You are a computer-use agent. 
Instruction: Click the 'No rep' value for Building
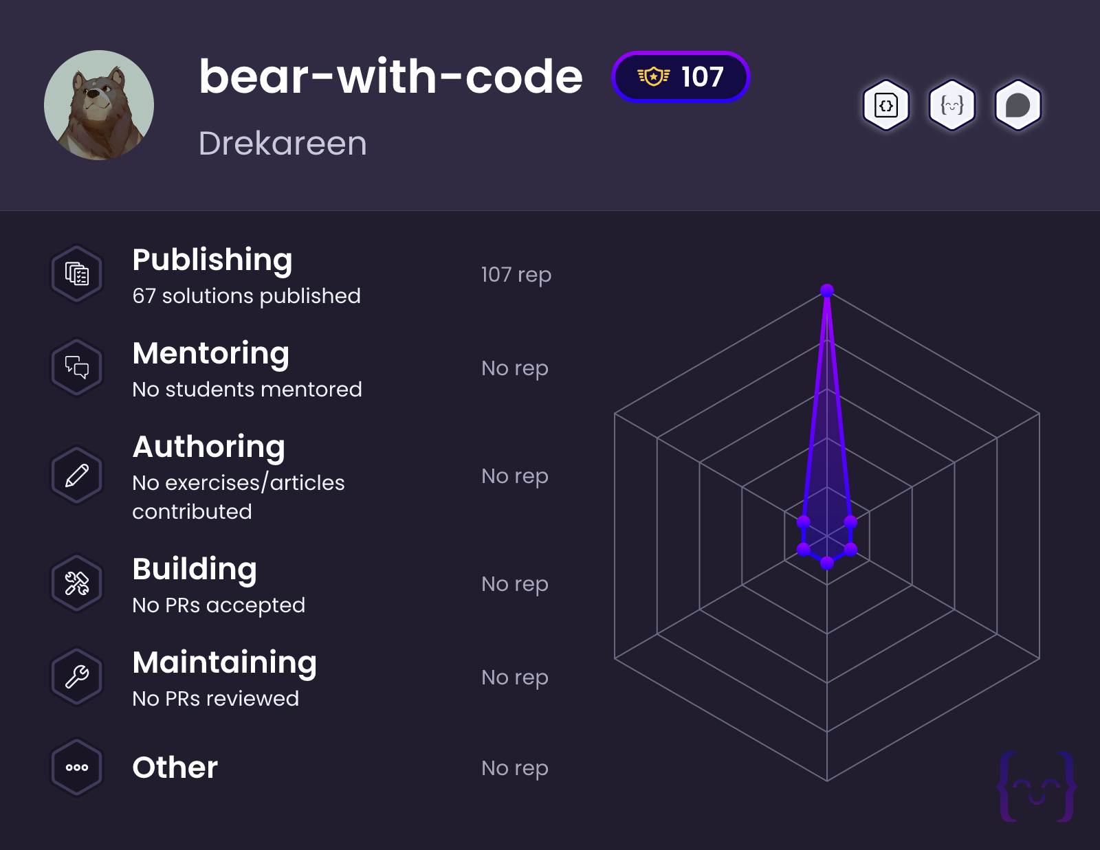point(515,584)
